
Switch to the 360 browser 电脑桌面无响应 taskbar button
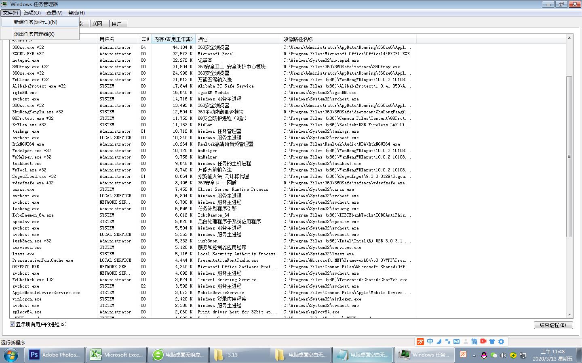[178, 355]
